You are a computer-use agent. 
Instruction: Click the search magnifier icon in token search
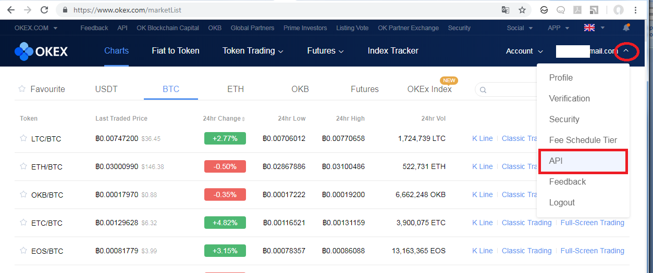pyautogui.click(x=483, y=90)
